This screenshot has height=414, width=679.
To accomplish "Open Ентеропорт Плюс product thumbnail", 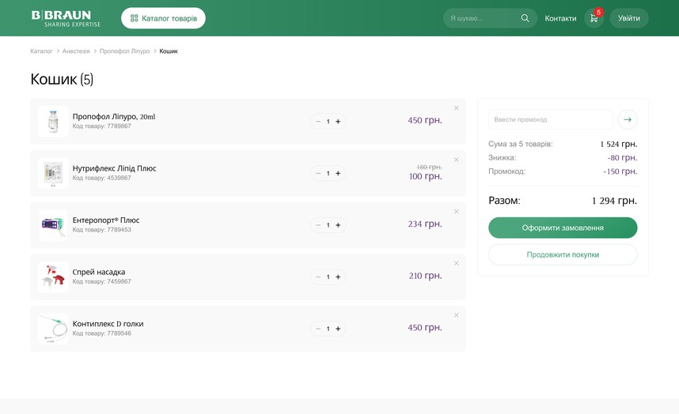I will click(x=53, y=225).
